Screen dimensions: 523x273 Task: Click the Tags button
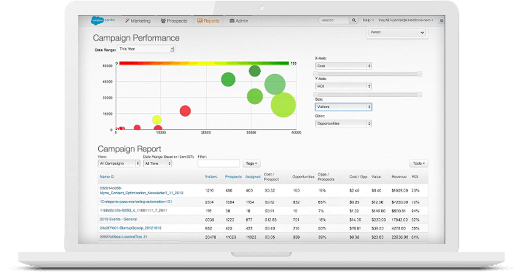(x=252, y=163)
